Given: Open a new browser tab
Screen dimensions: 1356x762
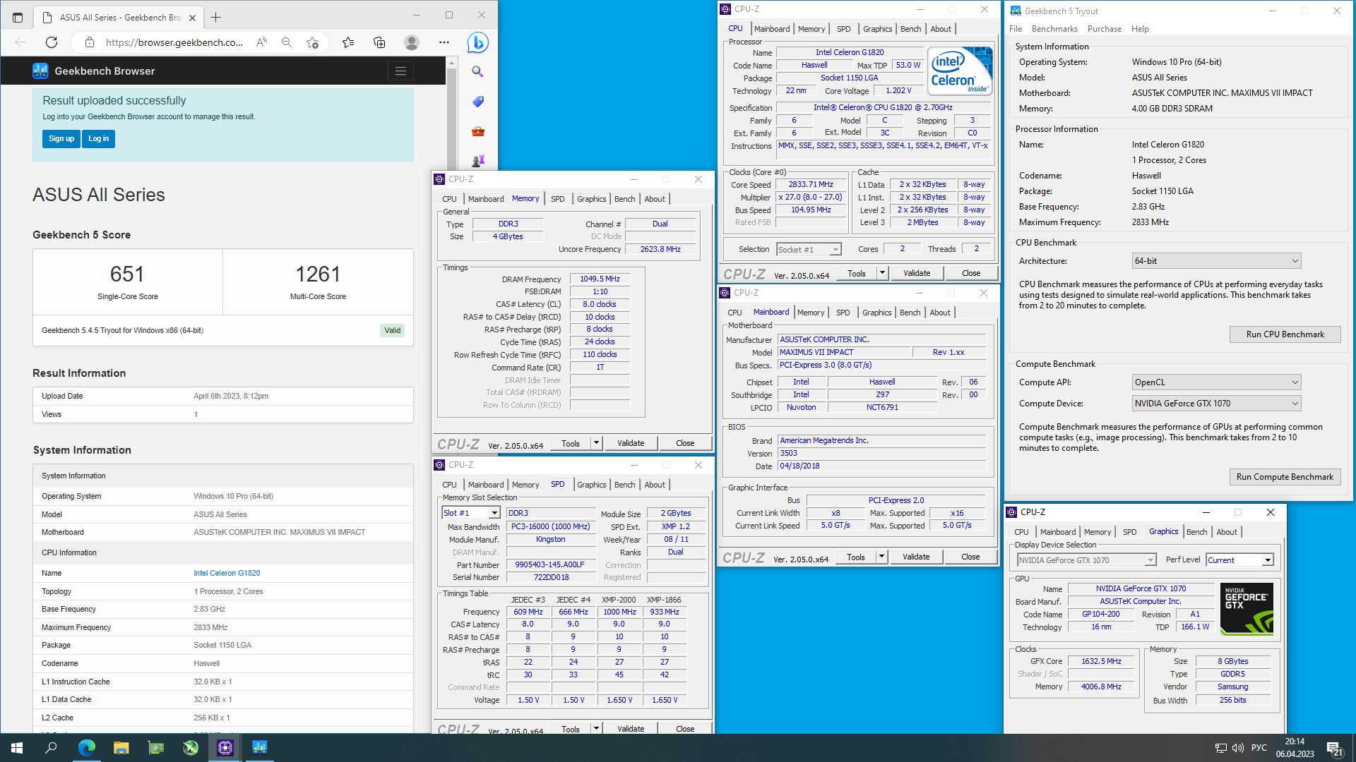Looking at the screenshot, I should [x=216, y=17].
